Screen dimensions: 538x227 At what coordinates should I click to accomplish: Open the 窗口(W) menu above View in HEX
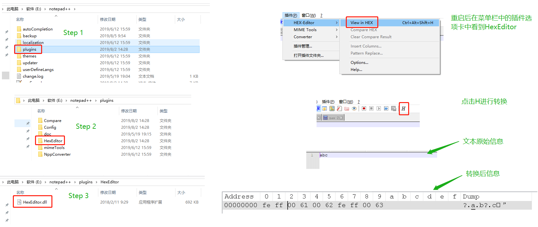[x=309, y=15]
